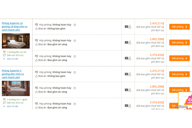192x128 pixels.
Task: View the king bed room photo thumbnail
Action: (16, 41)
